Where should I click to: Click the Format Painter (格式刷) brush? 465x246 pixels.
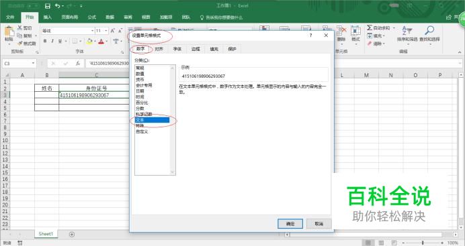(x=20, y=44)
